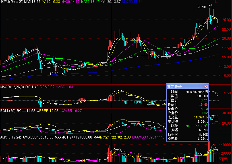
Task: Click the MACD(12,26,9) indicator title
Action: (12, 86)
